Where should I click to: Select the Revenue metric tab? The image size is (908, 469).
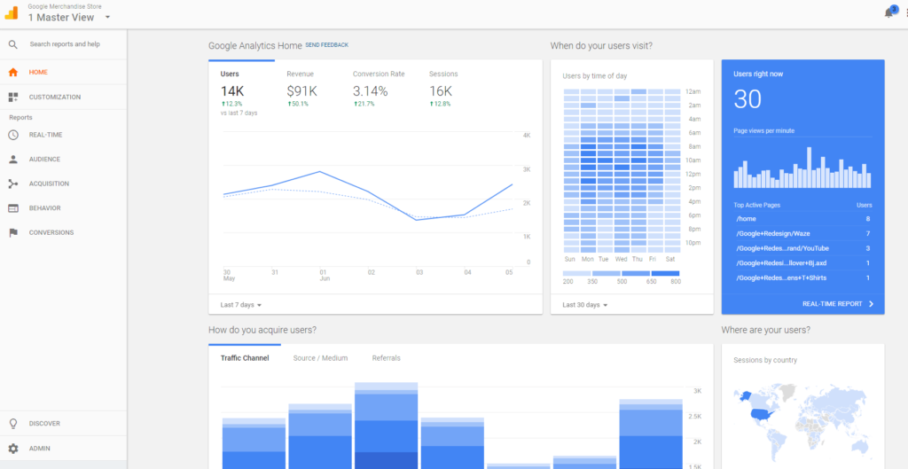coord(300,87)
